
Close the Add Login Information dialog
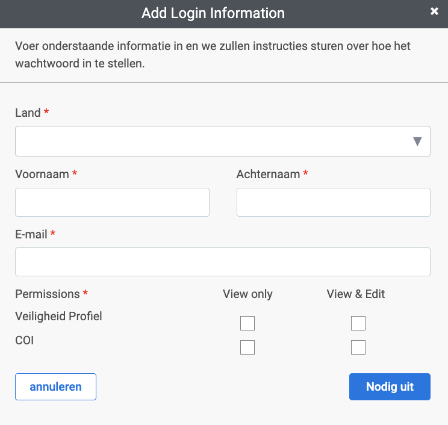point(434,11)
